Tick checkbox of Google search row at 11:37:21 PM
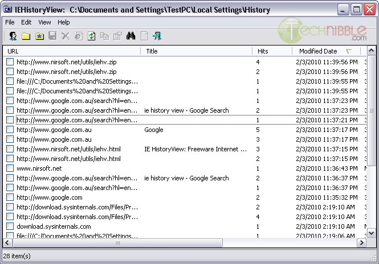The image size is (379, 264). (10, 120)
